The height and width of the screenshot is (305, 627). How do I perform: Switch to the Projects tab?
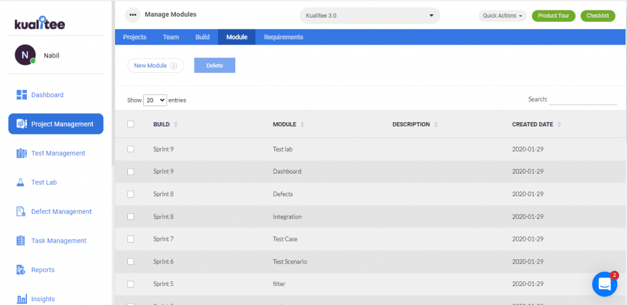pos(134,37)
